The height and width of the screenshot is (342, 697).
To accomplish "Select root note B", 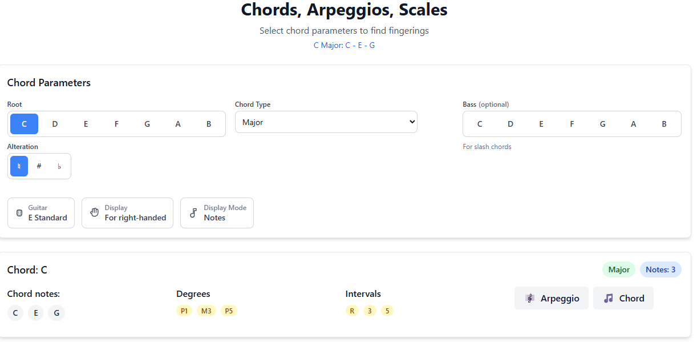I will [209, 124].
